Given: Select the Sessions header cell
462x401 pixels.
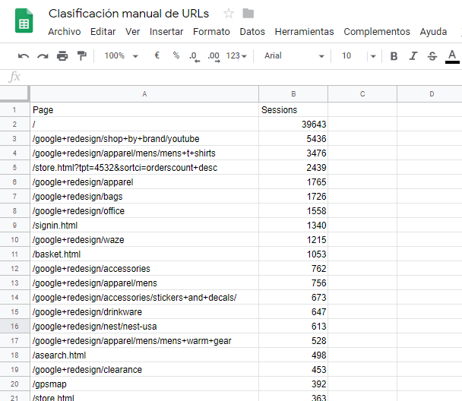Looking at the screenshot, I should [293, 110].
